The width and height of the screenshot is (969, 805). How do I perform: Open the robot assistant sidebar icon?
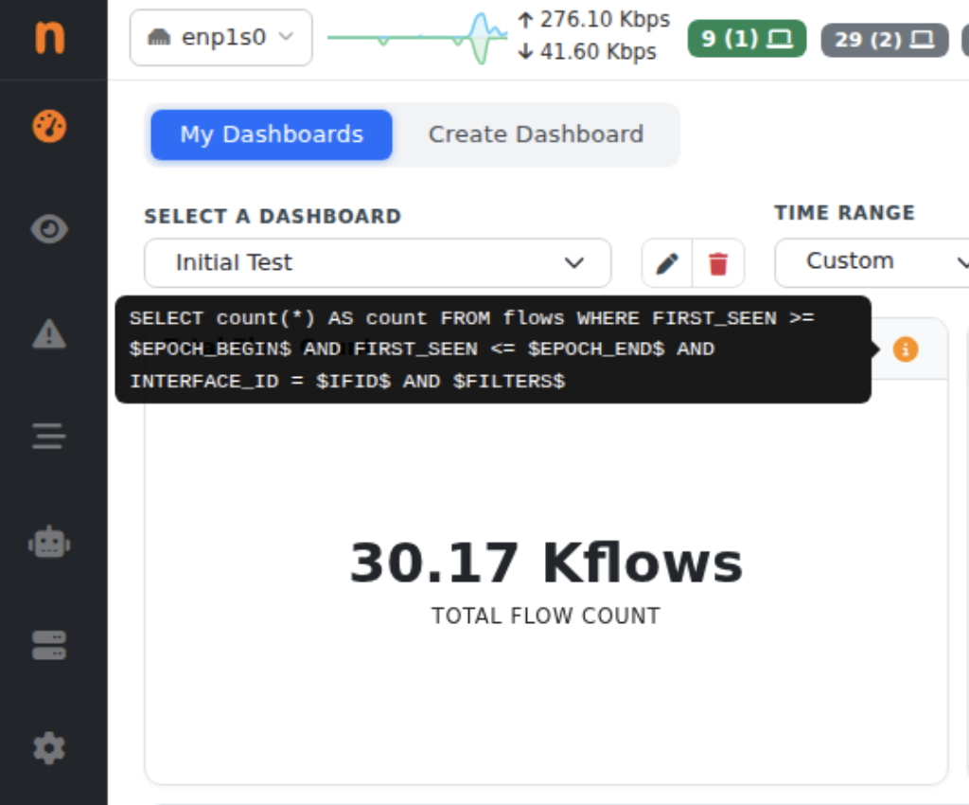pos(49,543)
